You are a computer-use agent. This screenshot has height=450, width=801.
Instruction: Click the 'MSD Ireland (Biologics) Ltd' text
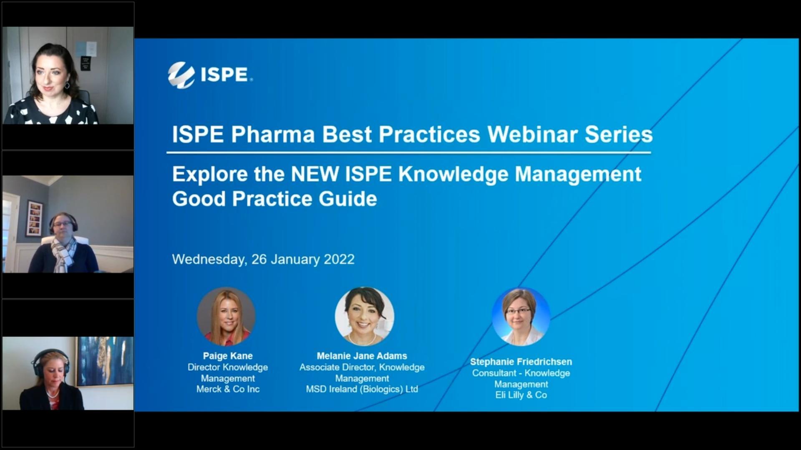pos(362,389)
